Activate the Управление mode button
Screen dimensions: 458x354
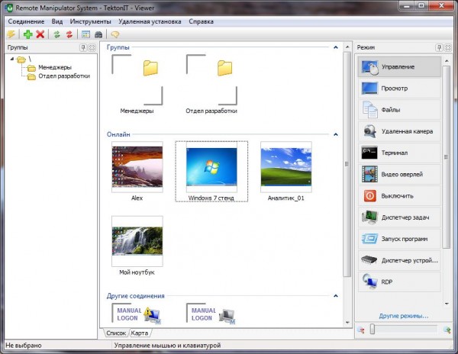(399, 67)
